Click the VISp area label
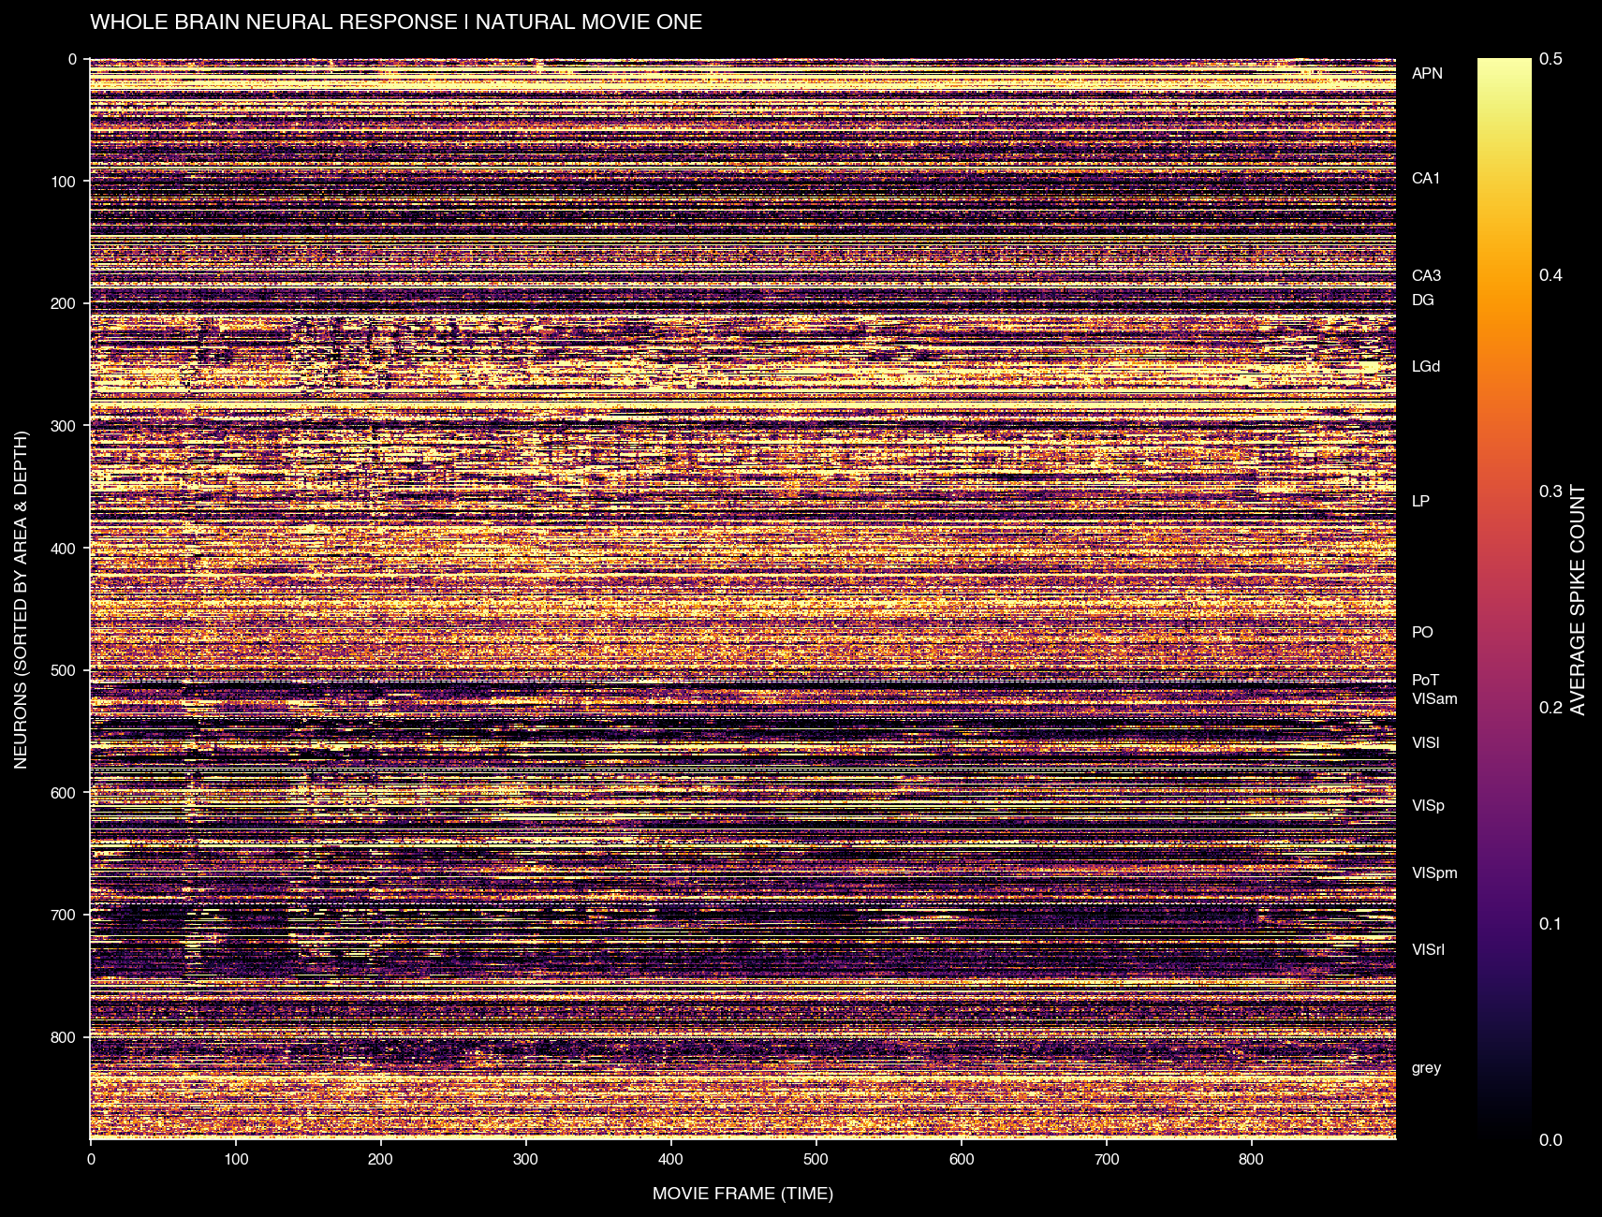 [1427, 806]
